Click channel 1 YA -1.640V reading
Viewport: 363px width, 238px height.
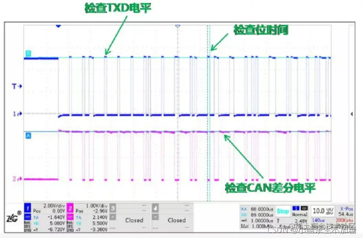[x=56, y=217]
